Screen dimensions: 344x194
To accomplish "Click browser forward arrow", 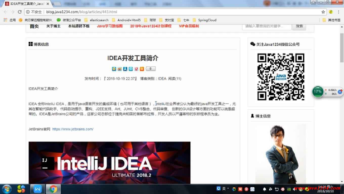I will (13, 12).
